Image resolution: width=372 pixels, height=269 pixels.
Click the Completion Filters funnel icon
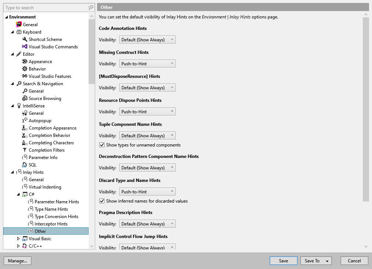[x=25, y=150]
